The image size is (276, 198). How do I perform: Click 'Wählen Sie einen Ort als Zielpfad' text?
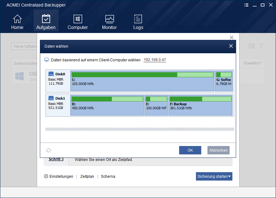pos(104,160)
